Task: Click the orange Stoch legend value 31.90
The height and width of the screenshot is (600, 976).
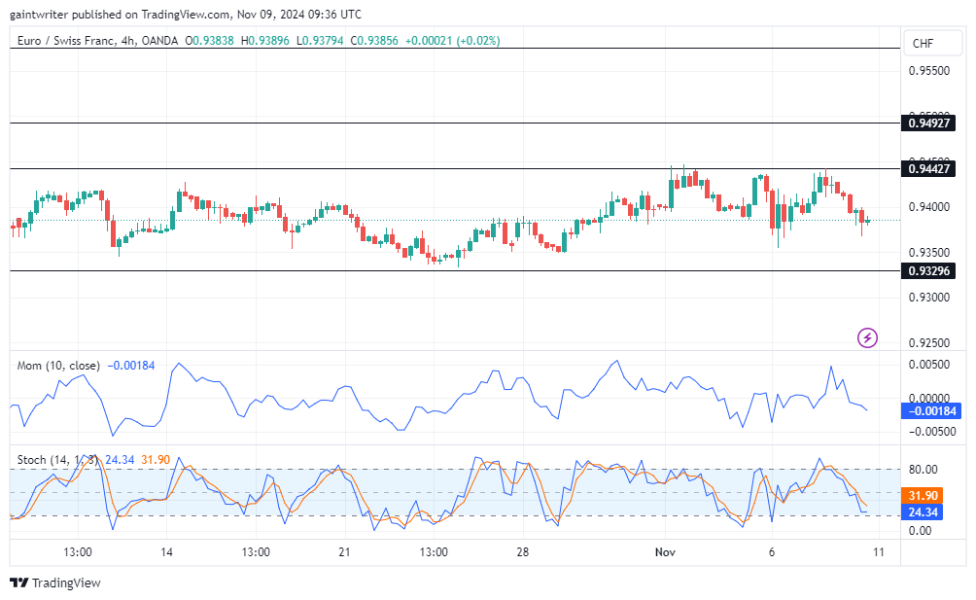Action: click(156, 460)
